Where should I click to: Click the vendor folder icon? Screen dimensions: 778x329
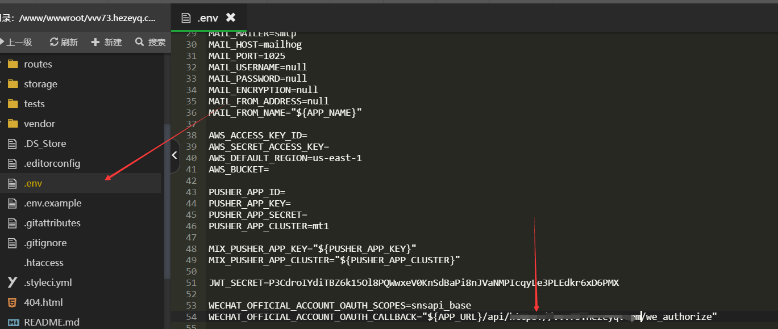[13, 124]
